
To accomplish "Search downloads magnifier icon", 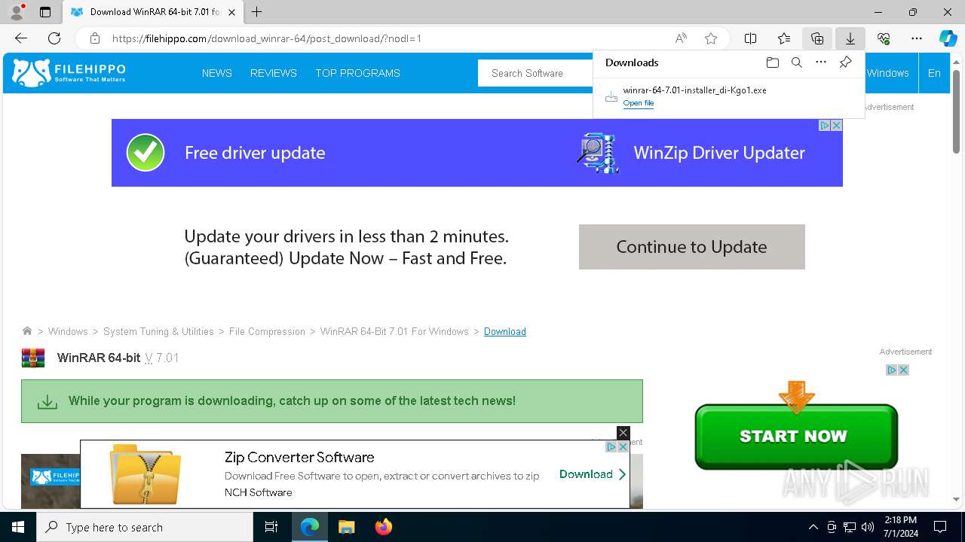I will click(796, 62).
